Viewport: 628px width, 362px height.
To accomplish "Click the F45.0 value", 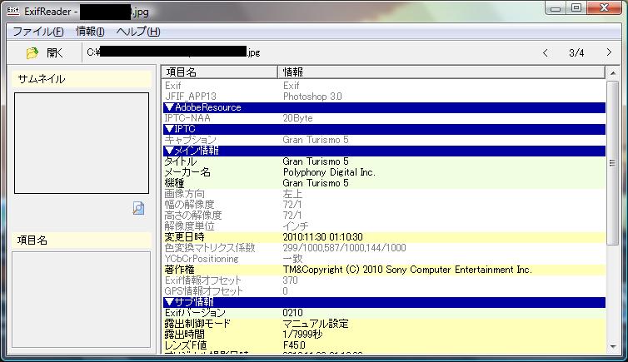I will pyautogui.click(x=294, y=345).
